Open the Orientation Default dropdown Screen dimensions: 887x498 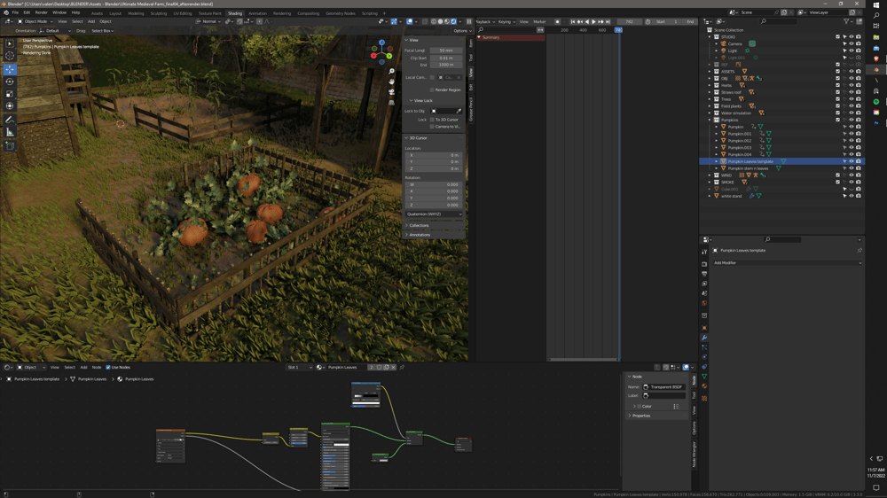point(55,31)
